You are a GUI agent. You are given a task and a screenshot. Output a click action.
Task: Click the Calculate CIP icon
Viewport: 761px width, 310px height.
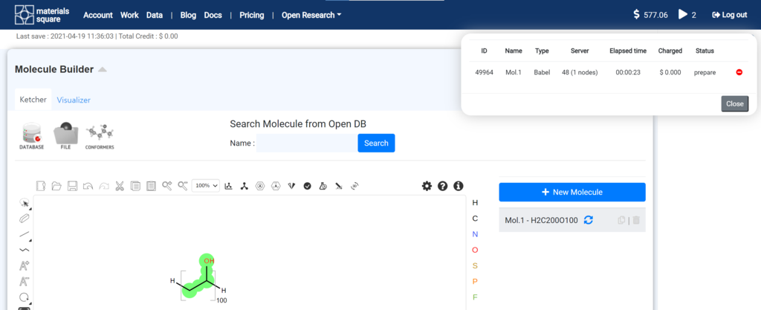pos(291,186)
